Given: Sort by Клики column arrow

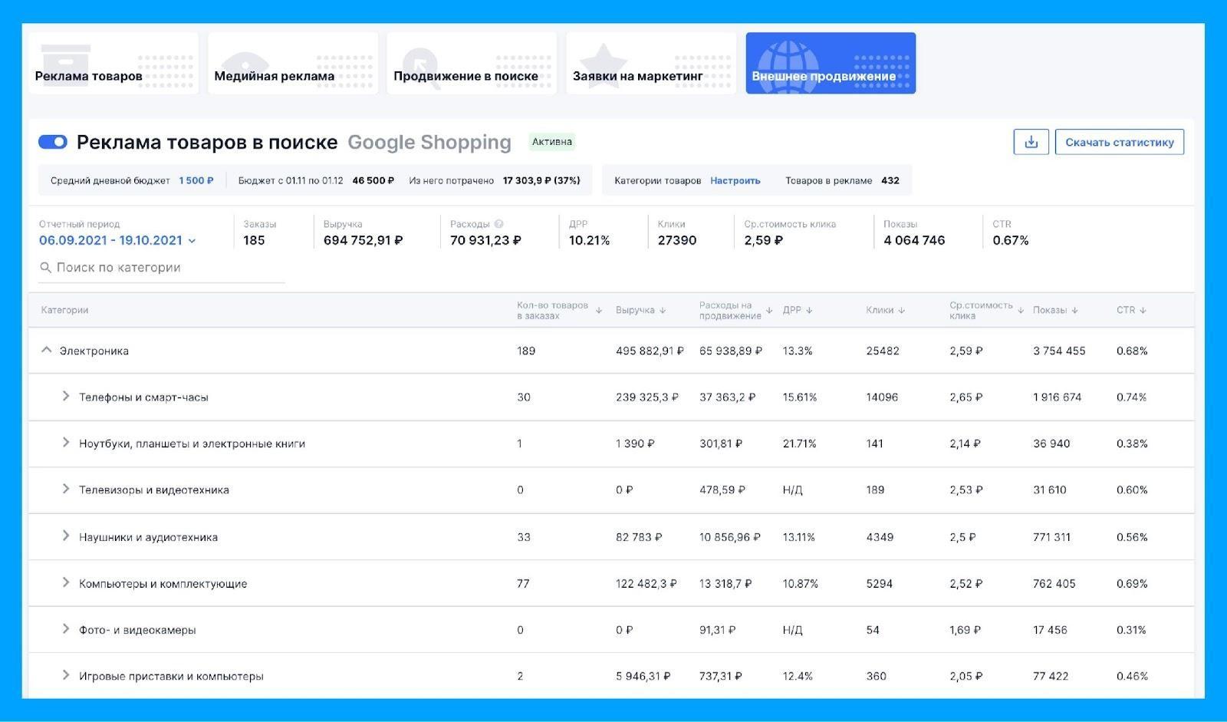Looking at the screenshot, I should pyautogui.click(x=901, y=311).
